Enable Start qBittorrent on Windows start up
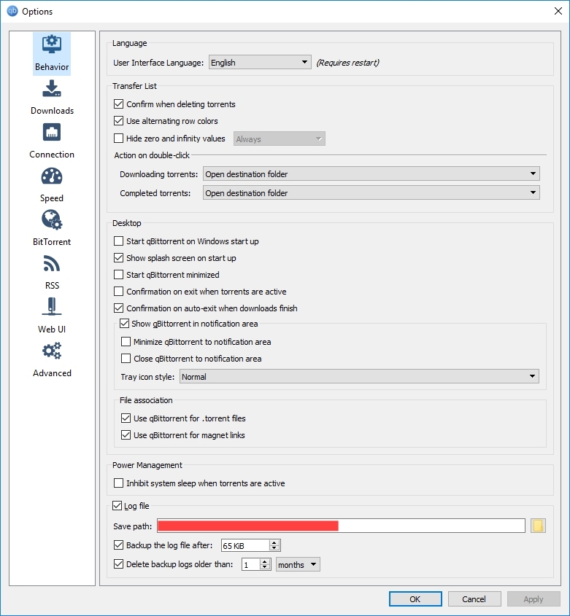The width and height of the screenshot is (570, 616). pos(118,241)
